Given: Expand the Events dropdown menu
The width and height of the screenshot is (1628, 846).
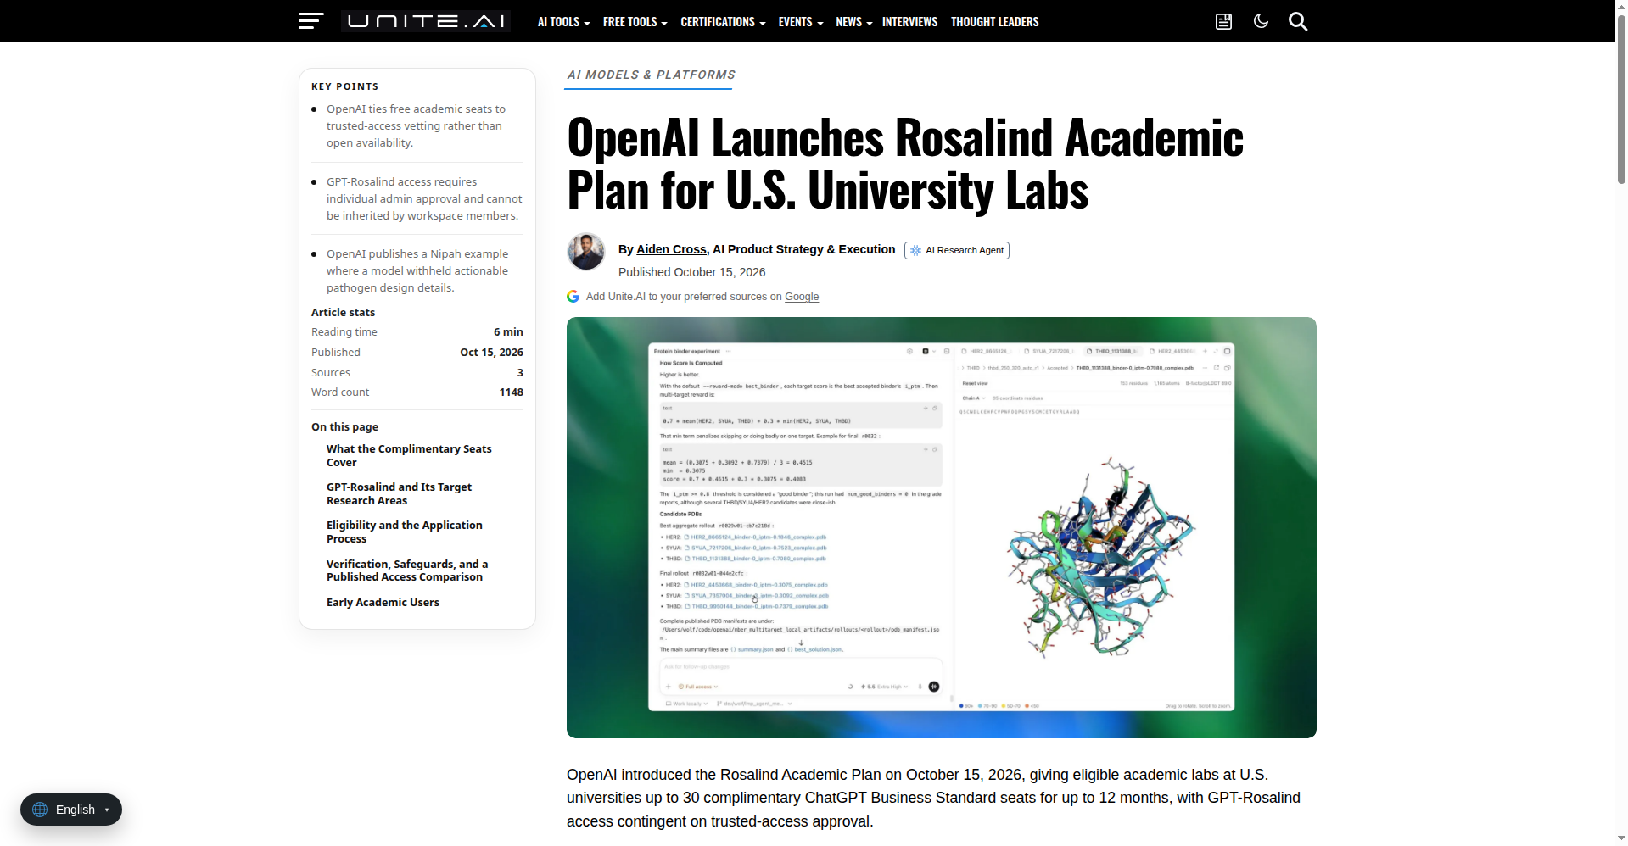Looking at the screenshot, I should (x=801, y=22).
